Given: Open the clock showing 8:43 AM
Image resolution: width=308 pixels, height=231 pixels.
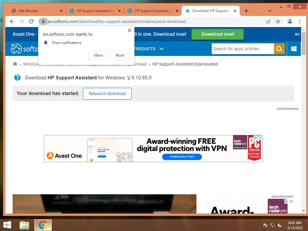Looking at the screenshot, I should tap(295, 225).
